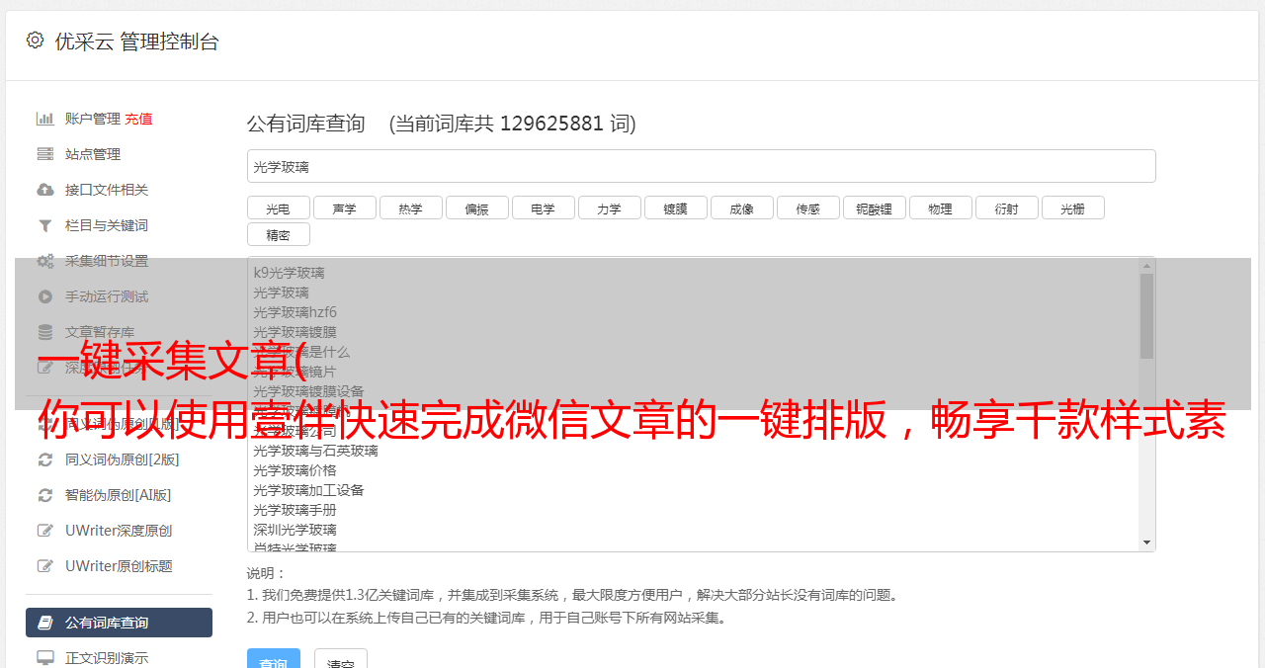Click the gears icon for 采集细节设置
This screenshot has height=668, width=1265.
pyautogui.click(x=45, y=261)
